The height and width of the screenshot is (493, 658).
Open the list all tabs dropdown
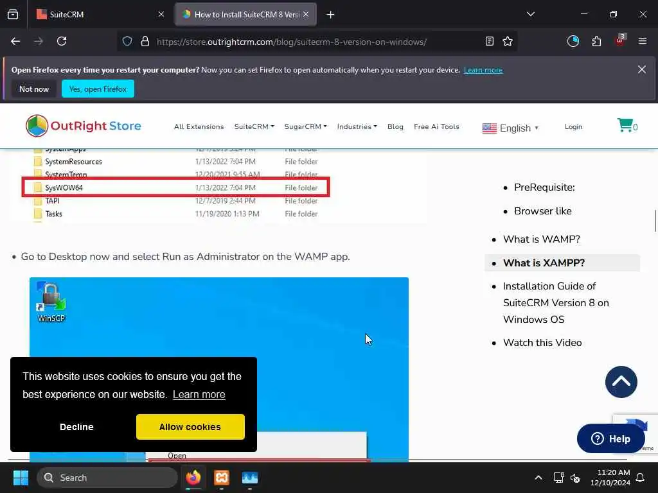(x=531, y=14)
